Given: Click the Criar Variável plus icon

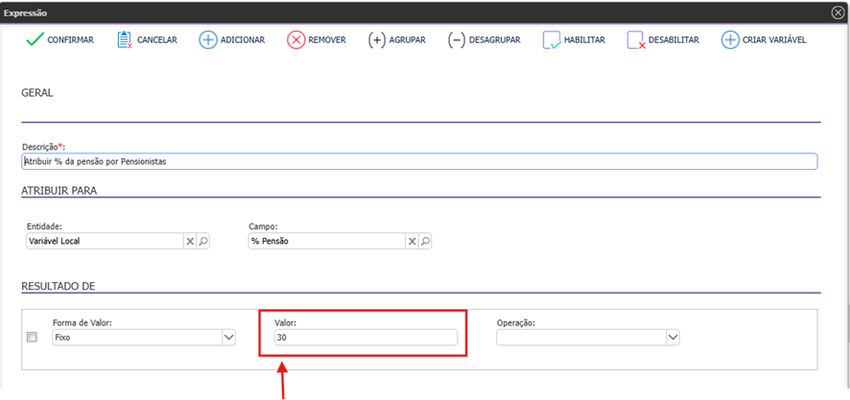Looking at the screenshot, I should click(730, 40).
